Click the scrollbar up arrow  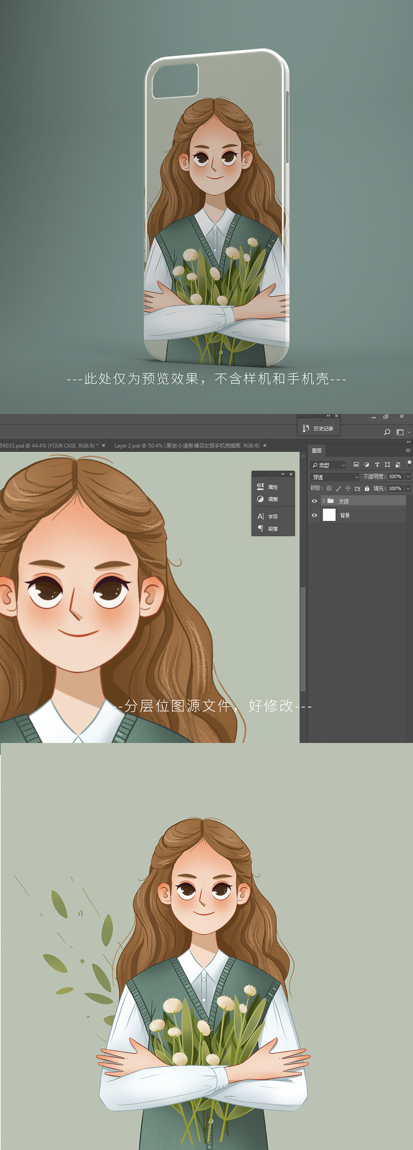[303, 456]
